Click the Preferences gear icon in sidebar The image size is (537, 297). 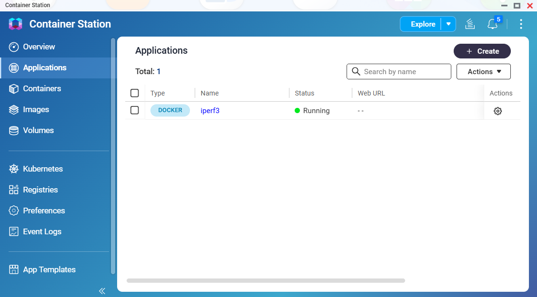click(x=14, y=211)
